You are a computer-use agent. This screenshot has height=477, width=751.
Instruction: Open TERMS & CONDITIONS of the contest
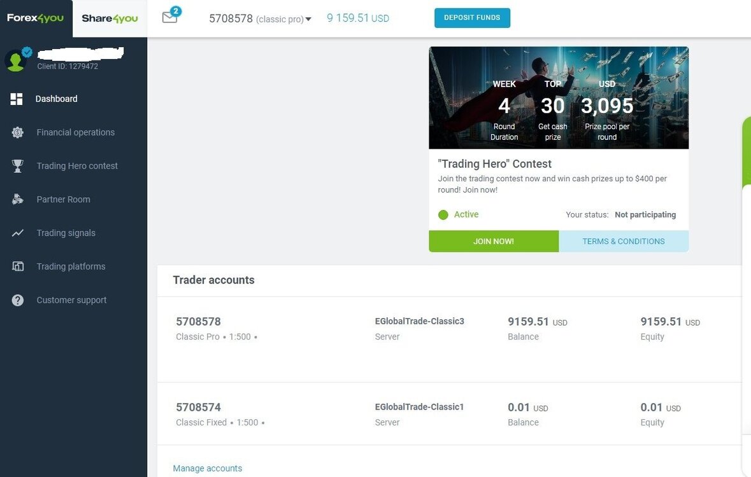624,241
